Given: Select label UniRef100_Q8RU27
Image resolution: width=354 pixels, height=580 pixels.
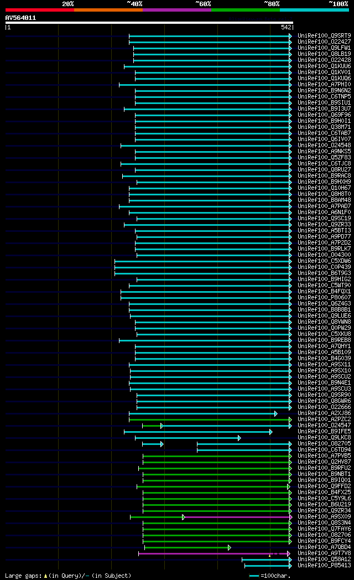Looking at the screenshot, I should (x=324, y=170).
